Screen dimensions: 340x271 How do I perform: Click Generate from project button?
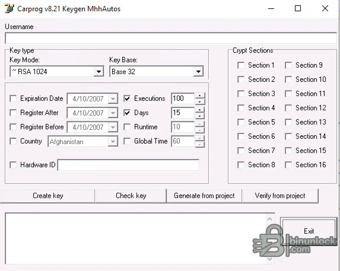pyautogui.click(x=204, y=196)
